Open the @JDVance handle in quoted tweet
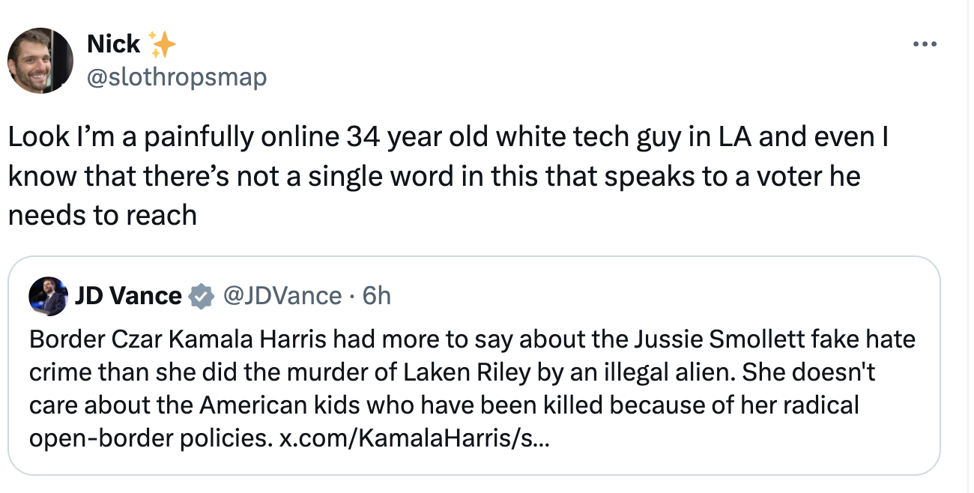 [x=282, y=296]
